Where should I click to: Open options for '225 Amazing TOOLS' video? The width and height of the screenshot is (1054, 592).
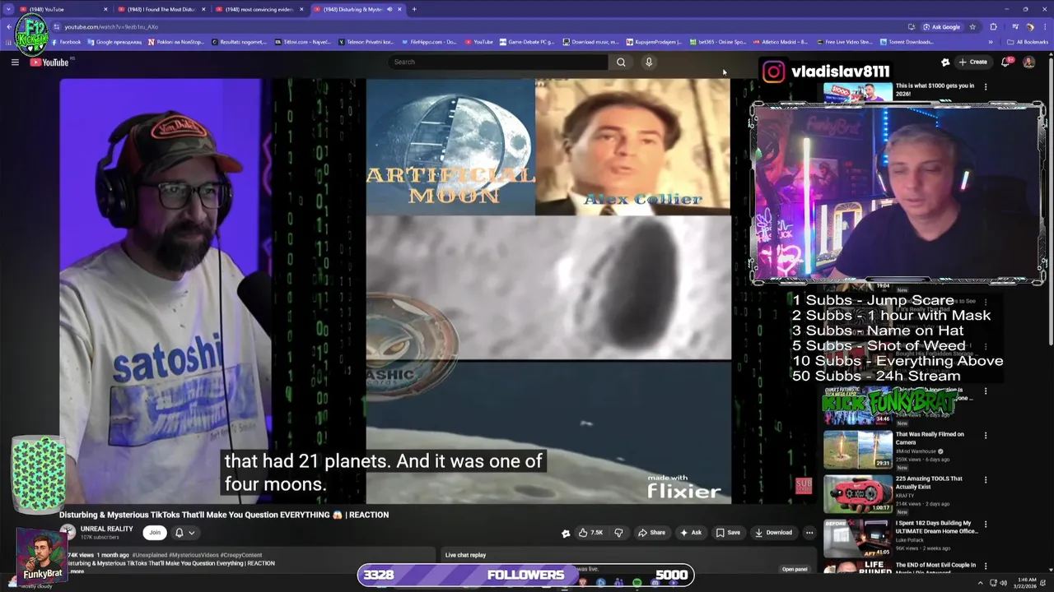pos(986,480)
